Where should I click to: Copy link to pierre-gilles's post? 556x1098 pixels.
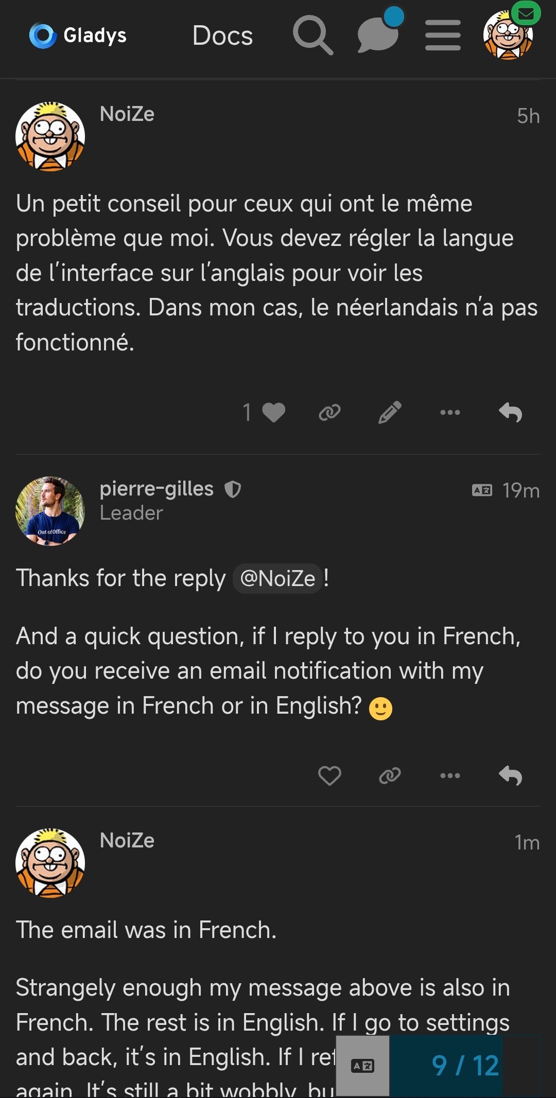pos(390,775)
